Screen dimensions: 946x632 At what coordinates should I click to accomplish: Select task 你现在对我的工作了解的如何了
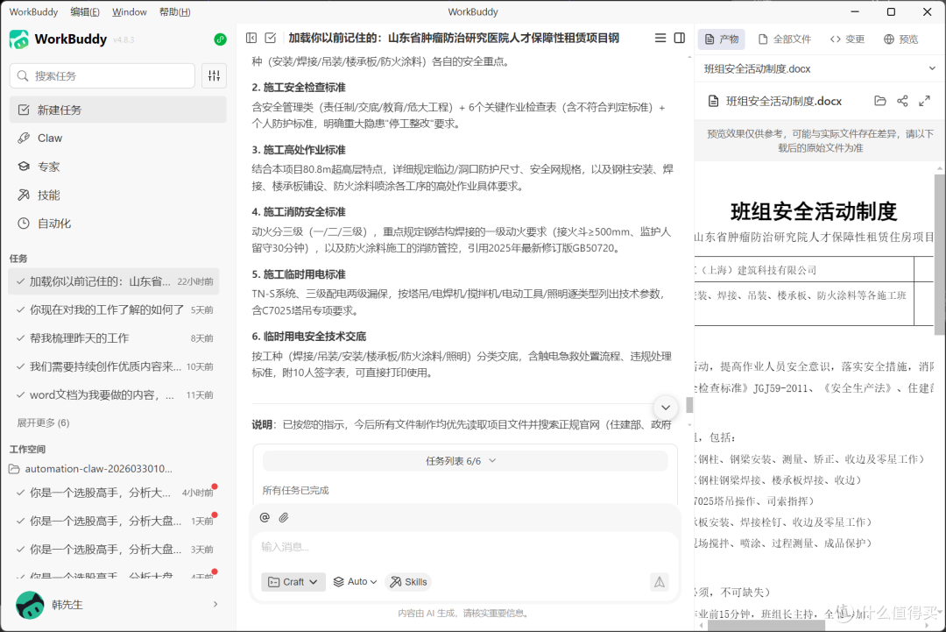(114, 309)
